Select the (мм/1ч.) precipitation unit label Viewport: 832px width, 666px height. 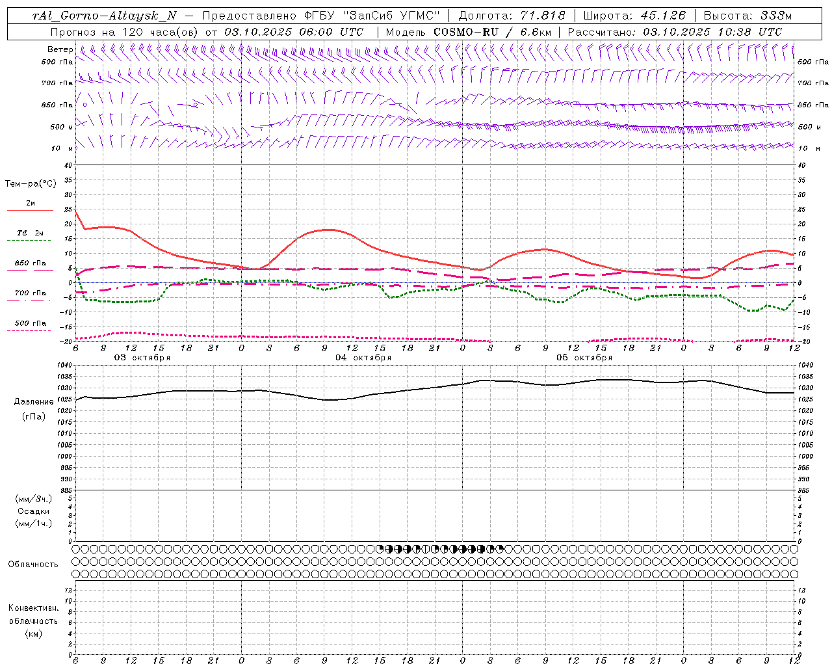(x=34, y=524)
